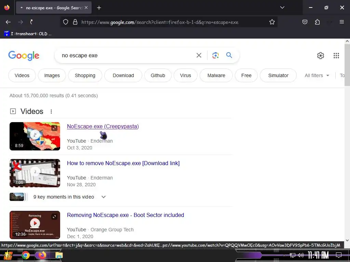This screenshot has width=350, height=262.
Task: Click the Enderman Oct 3, 2020 text
Action: (90, 144)
